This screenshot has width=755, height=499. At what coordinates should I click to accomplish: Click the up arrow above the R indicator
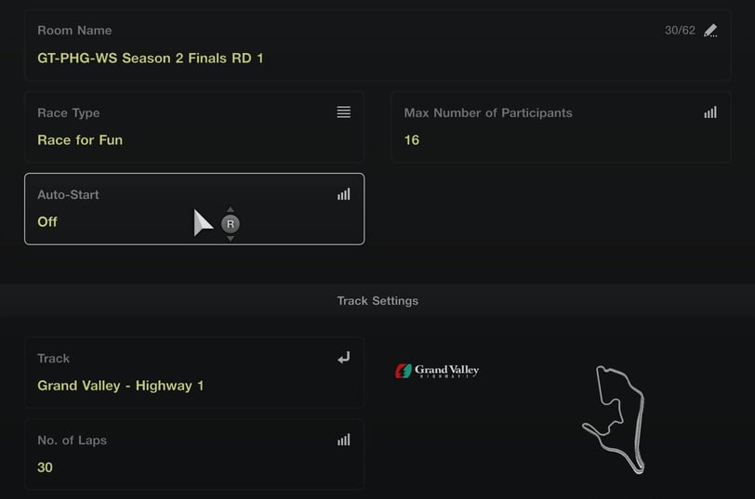231,209
